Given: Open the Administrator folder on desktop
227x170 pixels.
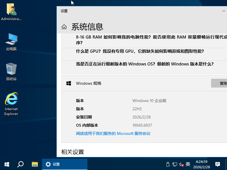Looking at the screenshot, I should (x=11, y=12).
